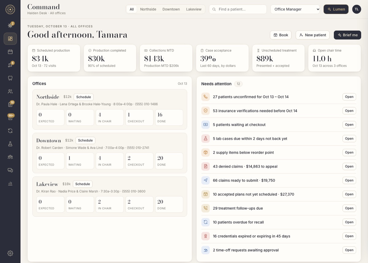Open the 16 credentials expiring item
The image size is (368, 263).
pos(349,236)
